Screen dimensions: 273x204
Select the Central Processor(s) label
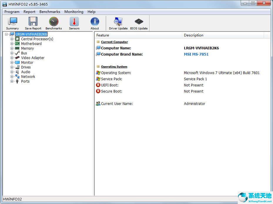(37, 39)
